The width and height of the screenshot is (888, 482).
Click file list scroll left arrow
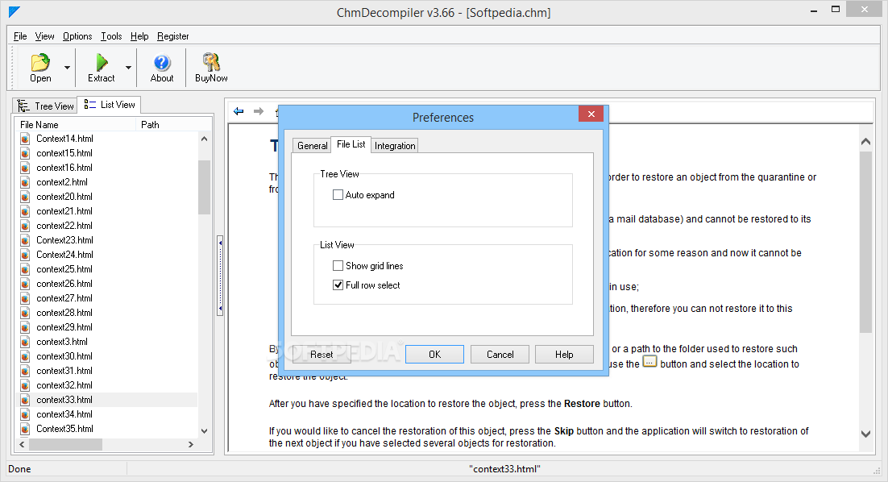point(22,445)
